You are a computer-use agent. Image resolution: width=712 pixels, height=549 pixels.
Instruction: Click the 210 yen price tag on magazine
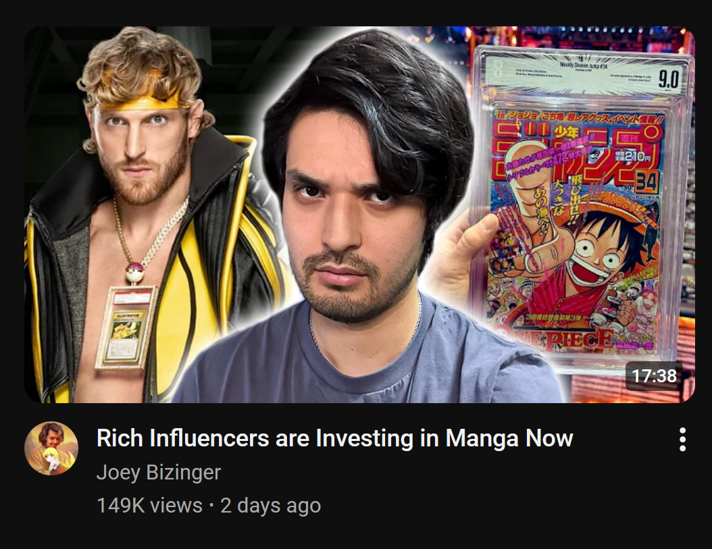pos(634,156)
